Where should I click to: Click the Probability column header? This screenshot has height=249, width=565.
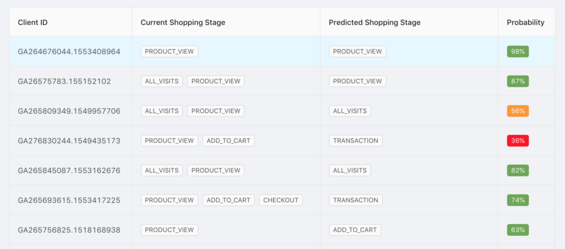click(525, 22)
